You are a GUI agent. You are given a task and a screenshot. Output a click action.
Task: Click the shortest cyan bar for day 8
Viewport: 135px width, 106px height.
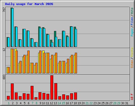tap(36, 45)
